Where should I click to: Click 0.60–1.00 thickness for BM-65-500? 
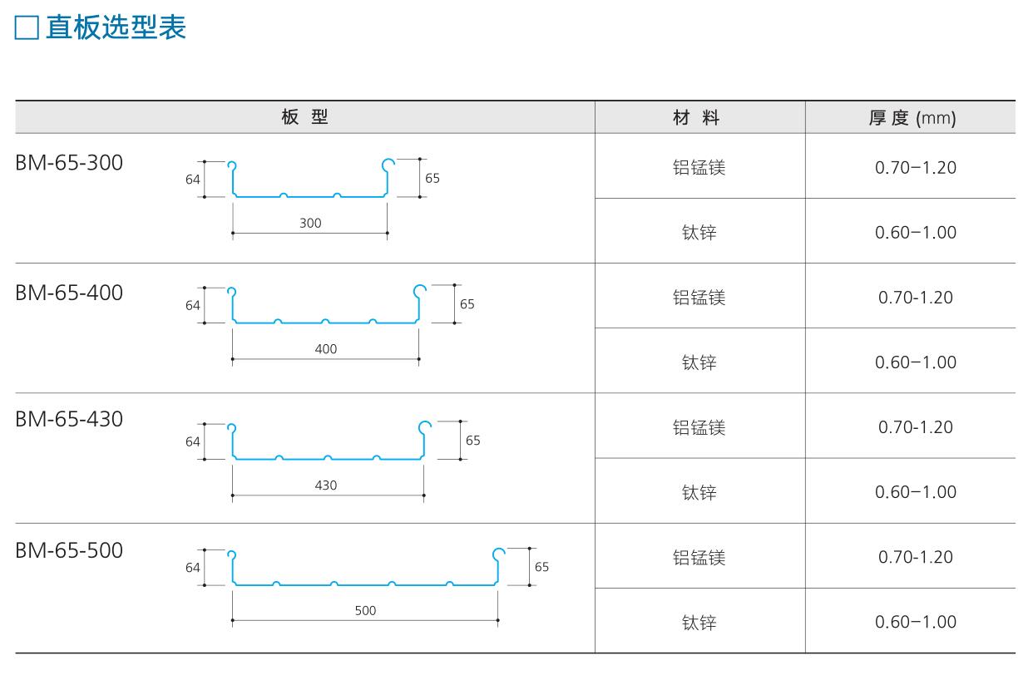[915, 622]
